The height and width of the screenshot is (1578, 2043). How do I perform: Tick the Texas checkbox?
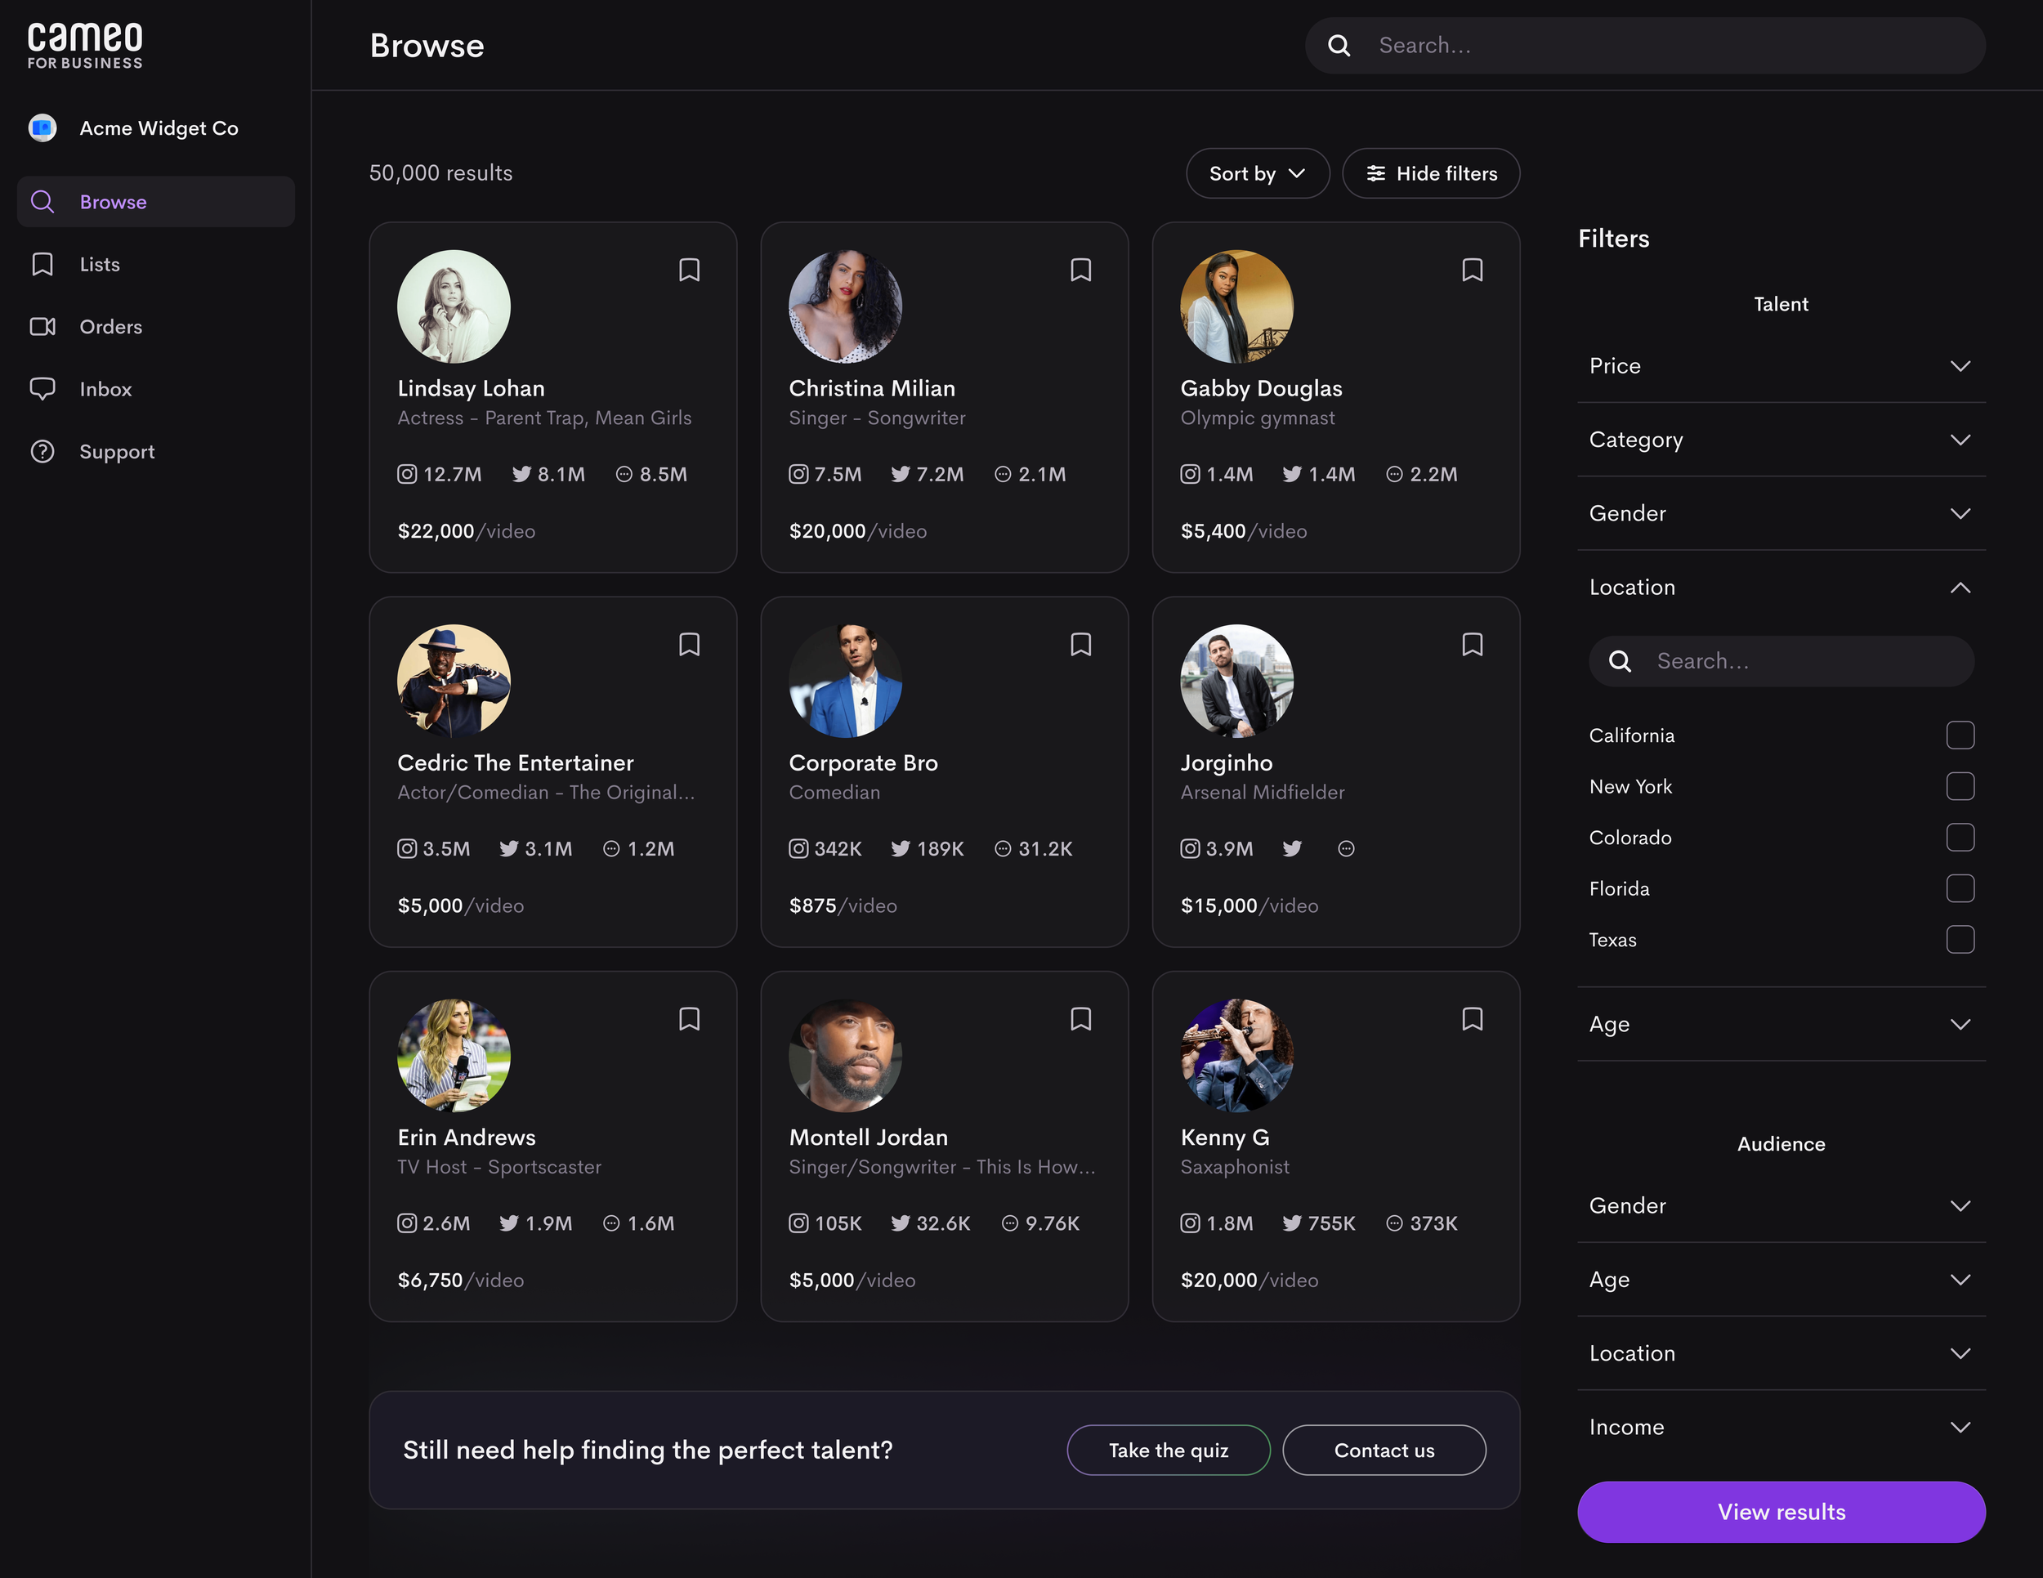[1960, 940]
